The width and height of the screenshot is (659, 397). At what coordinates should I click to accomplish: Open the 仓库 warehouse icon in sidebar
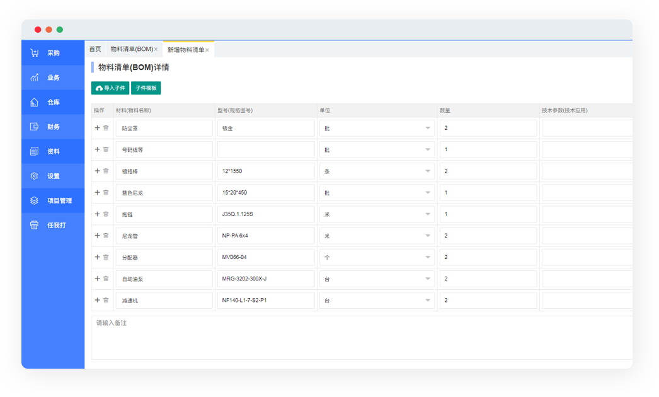tap(35, 102)
